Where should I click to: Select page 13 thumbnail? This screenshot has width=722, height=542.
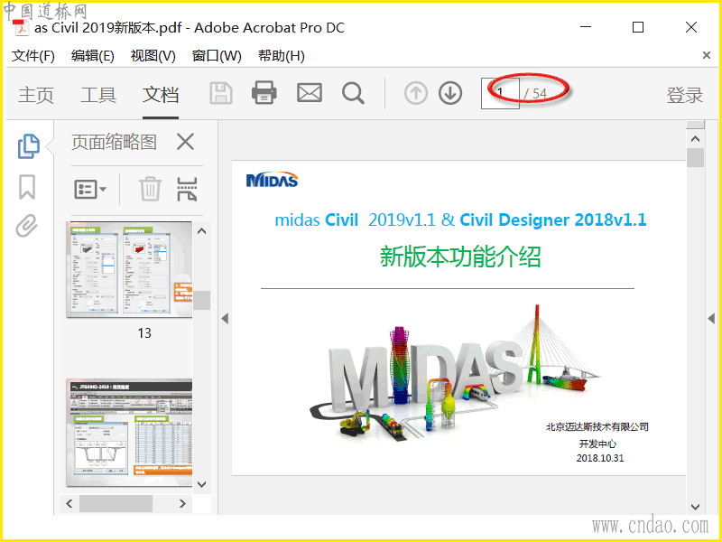point(129,269)
